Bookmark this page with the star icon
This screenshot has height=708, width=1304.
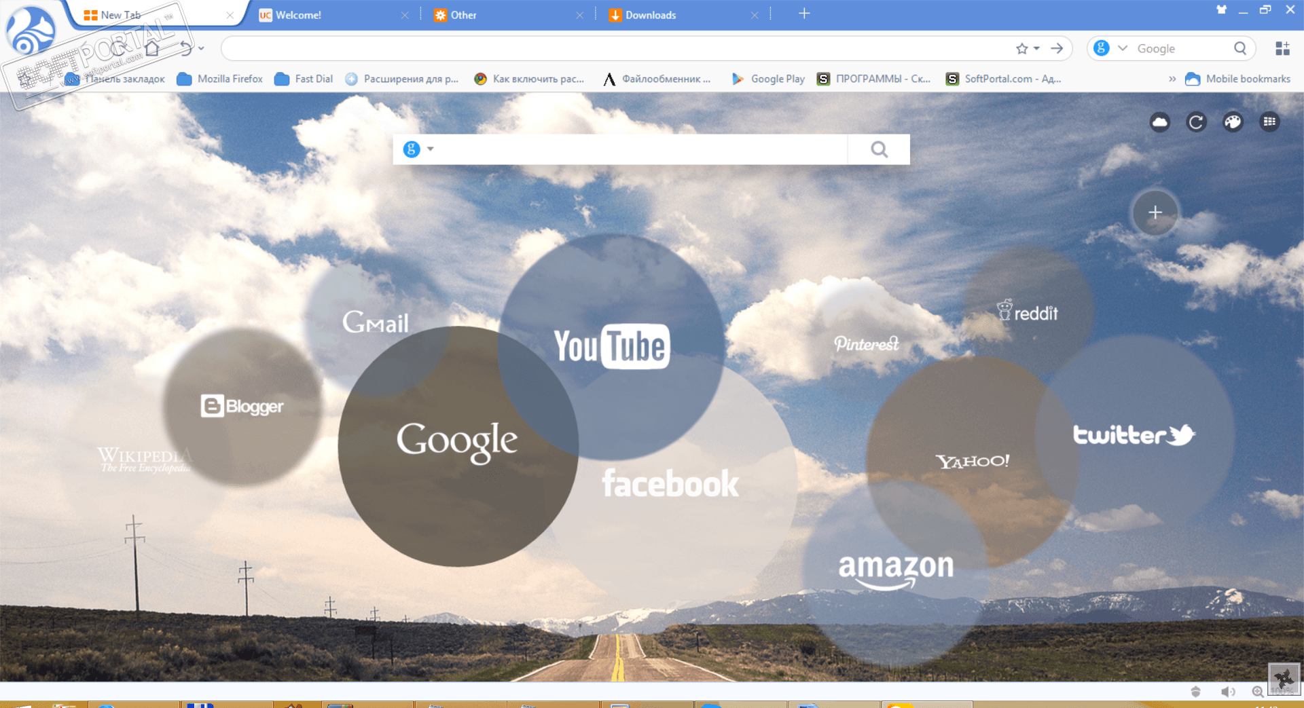click(x=1022, y=48)
